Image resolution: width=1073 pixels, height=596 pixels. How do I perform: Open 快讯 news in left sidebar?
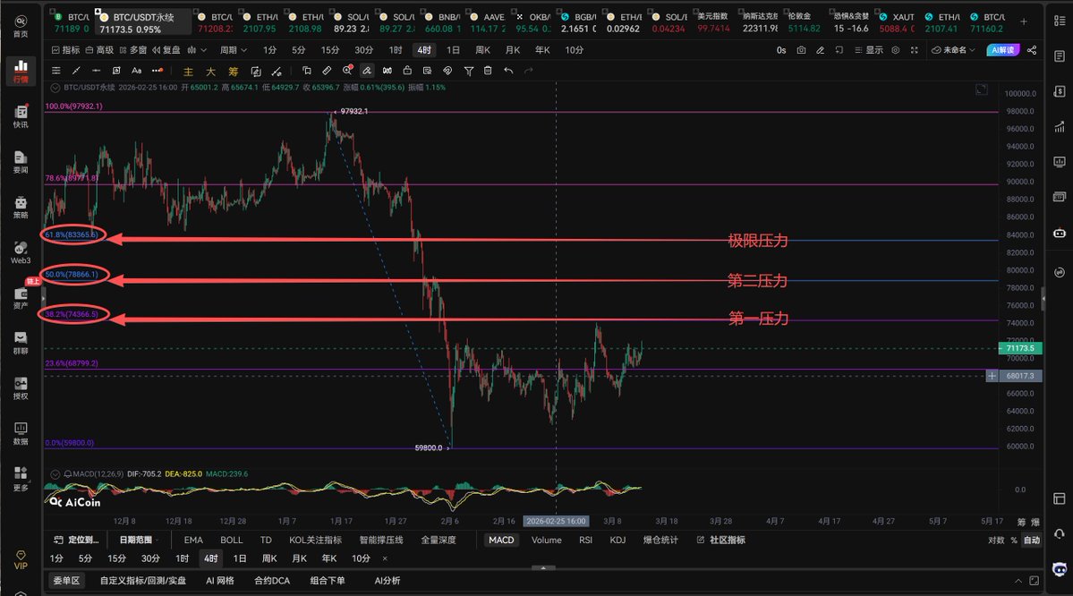(20, 116)
